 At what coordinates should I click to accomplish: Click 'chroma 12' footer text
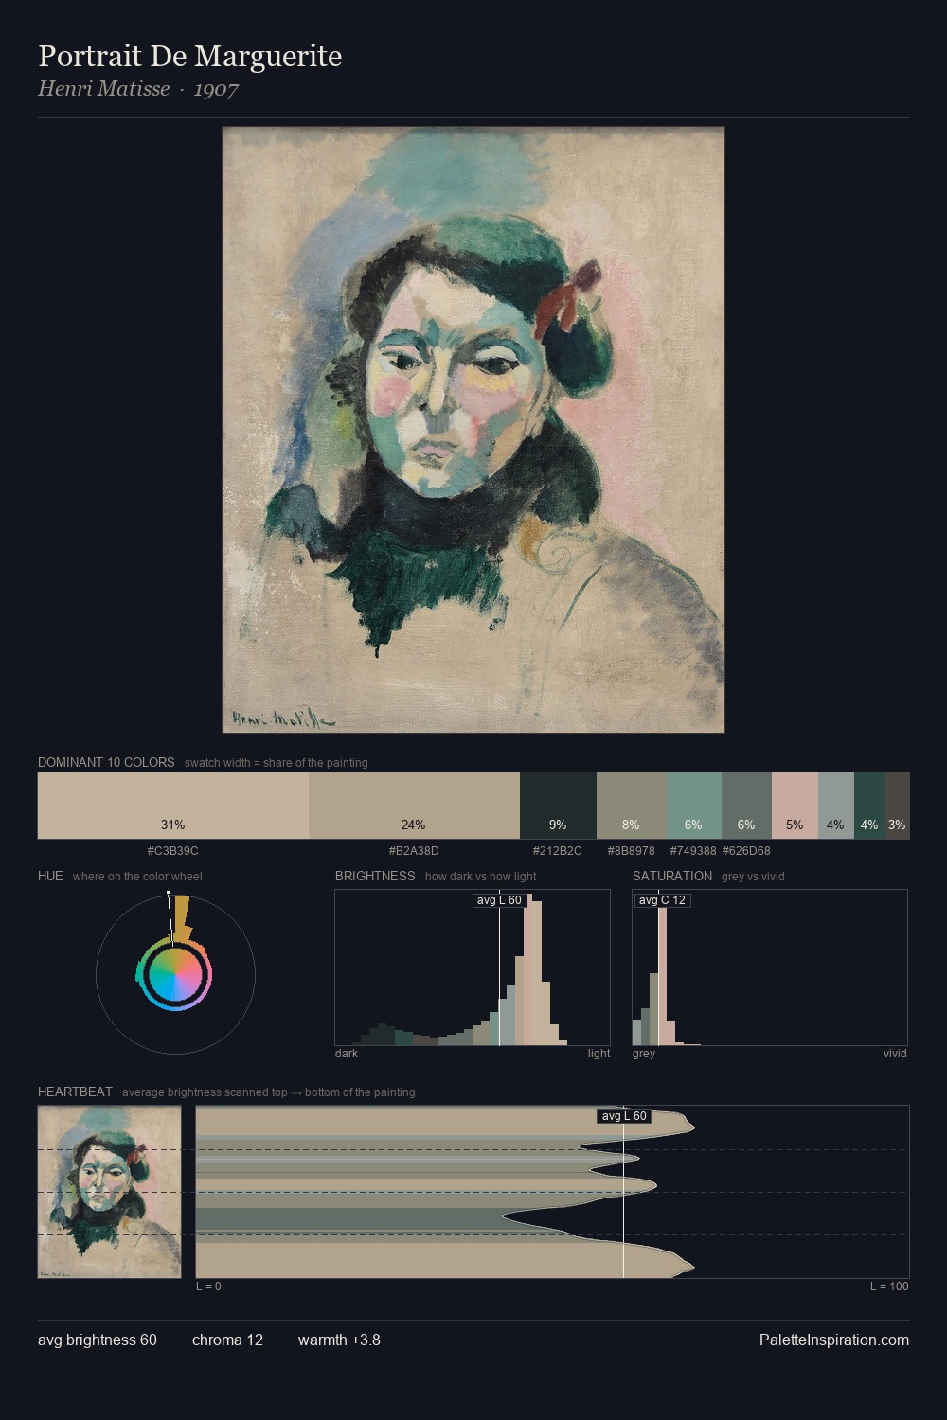point(227,1340)
